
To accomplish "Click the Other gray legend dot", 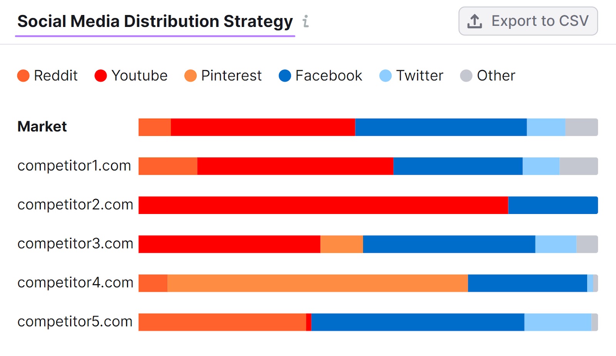I will 466,76.
